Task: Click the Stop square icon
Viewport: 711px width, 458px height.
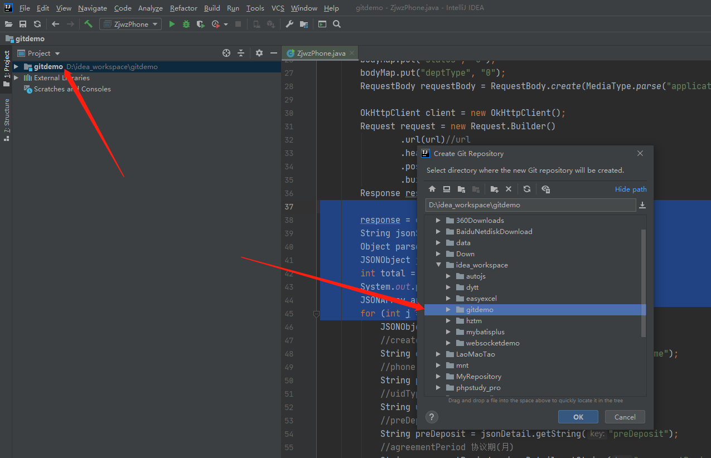Action: pos(238,24)
